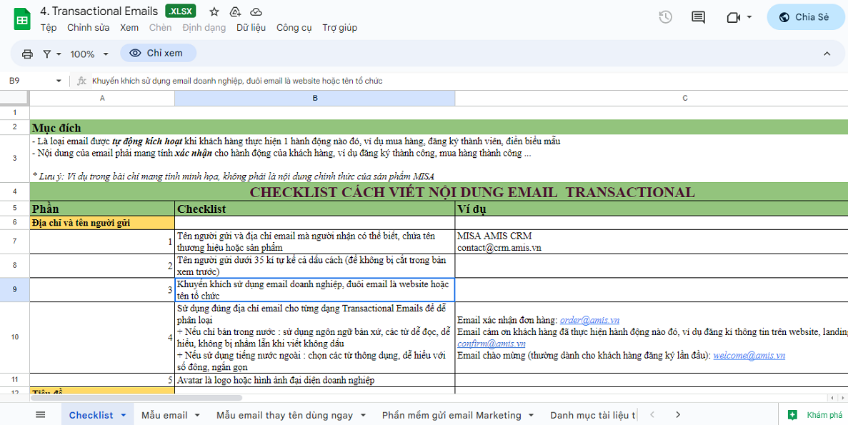The image size is (848, 425).
Task: Click the filter funnel icon
Action: tap(47, 54)
